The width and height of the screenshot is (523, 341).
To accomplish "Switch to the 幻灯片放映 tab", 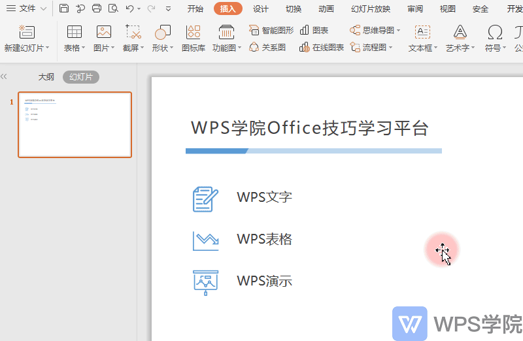I will (x=371, y=8).
